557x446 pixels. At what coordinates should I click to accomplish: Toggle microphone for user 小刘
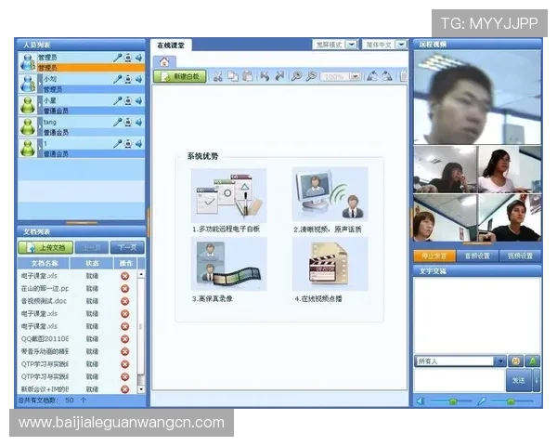click(118, 80)
